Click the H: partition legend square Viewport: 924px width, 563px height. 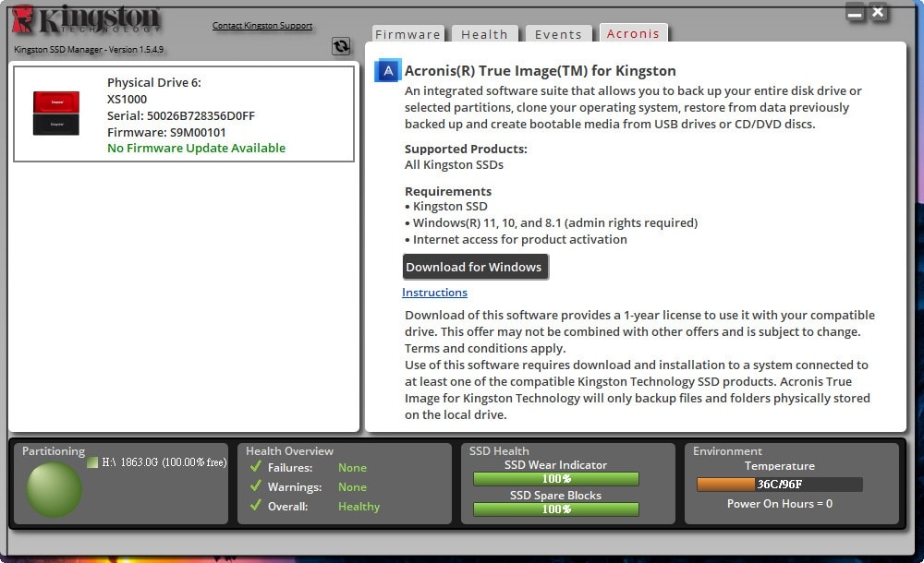(91, 462)
